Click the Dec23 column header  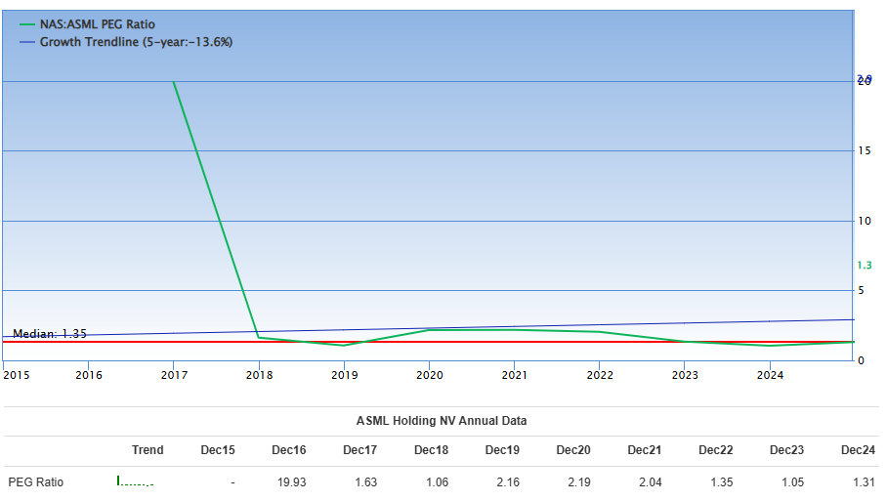pyautogui.click(x=787, y=450)
